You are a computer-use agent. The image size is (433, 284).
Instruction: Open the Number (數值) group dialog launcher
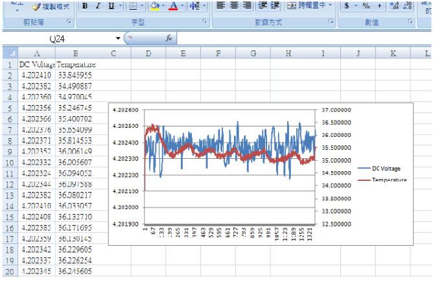click(410, 21)
